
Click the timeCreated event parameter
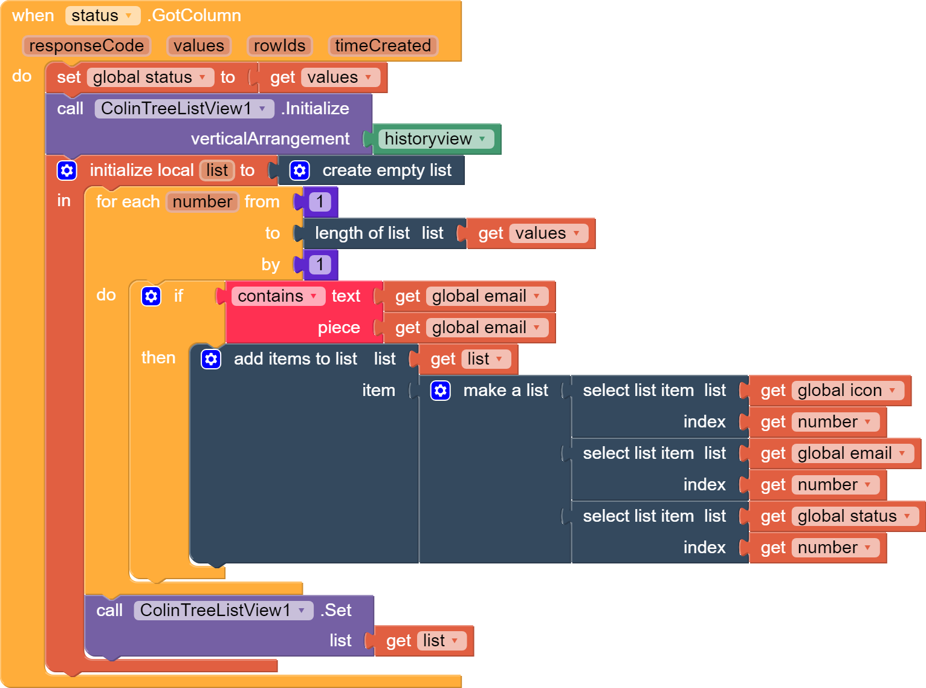coord(383,46)
